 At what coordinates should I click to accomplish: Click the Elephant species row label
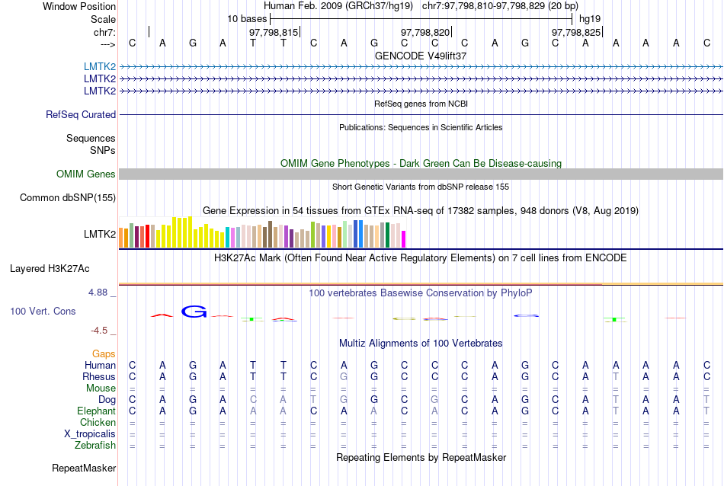pos(97,411)
